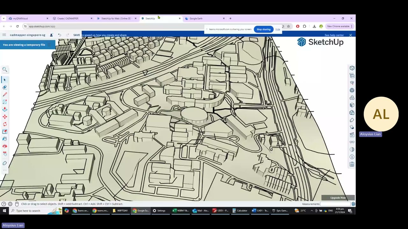Viewport: 408px width, 229px height.
Task: Open the globe panel in right sidebar
Action: coord(352,149)
